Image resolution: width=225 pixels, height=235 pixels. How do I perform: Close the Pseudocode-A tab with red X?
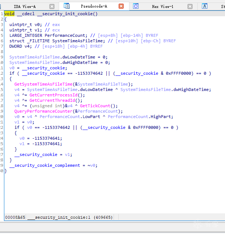coord(121,6)
